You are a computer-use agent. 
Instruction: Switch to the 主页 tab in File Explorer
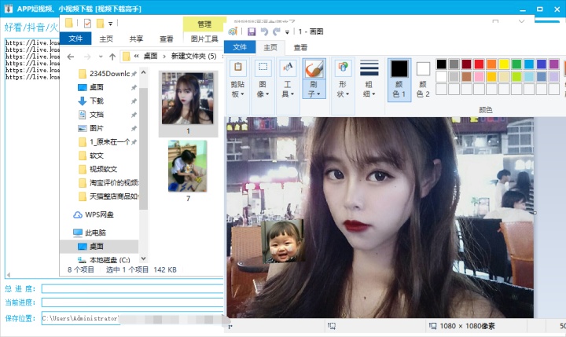[106, 39]
